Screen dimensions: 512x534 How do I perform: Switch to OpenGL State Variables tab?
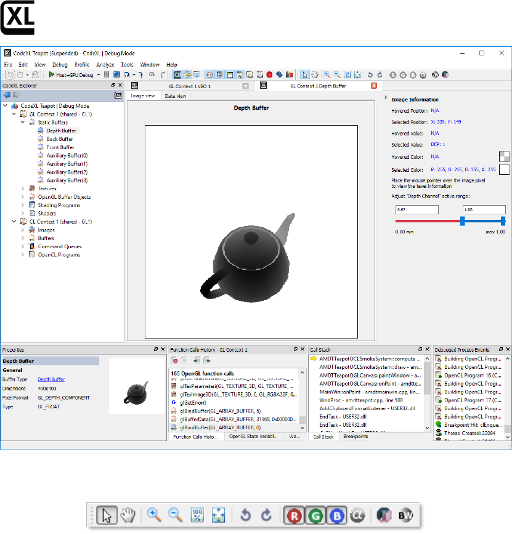coord(253,436)
